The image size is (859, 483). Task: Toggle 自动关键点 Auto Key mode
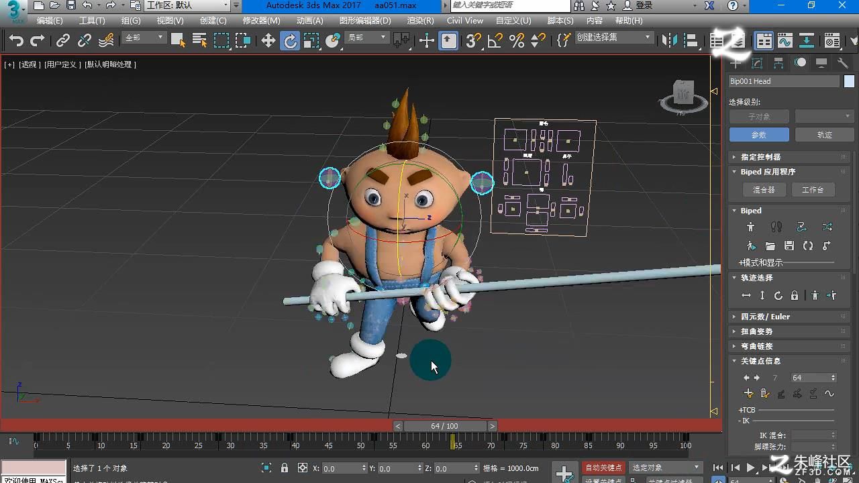(604, 468)
